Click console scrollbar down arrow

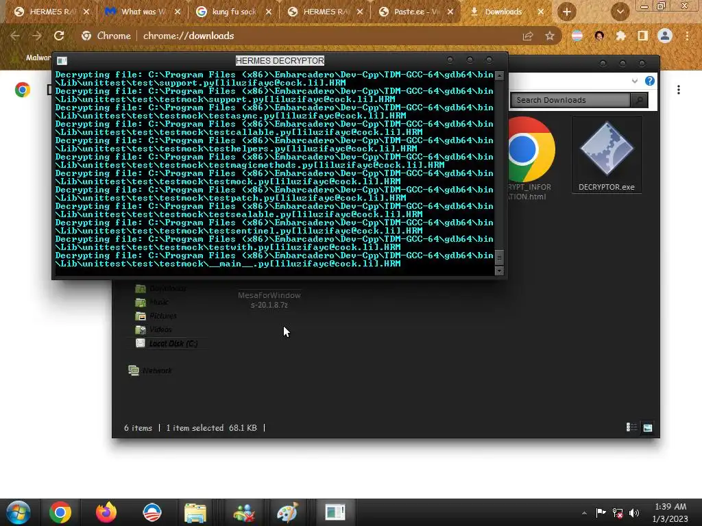(x=499, y=271)
